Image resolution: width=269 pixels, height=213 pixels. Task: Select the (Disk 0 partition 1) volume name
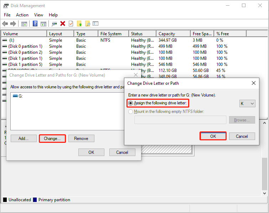tap(25, 46)
